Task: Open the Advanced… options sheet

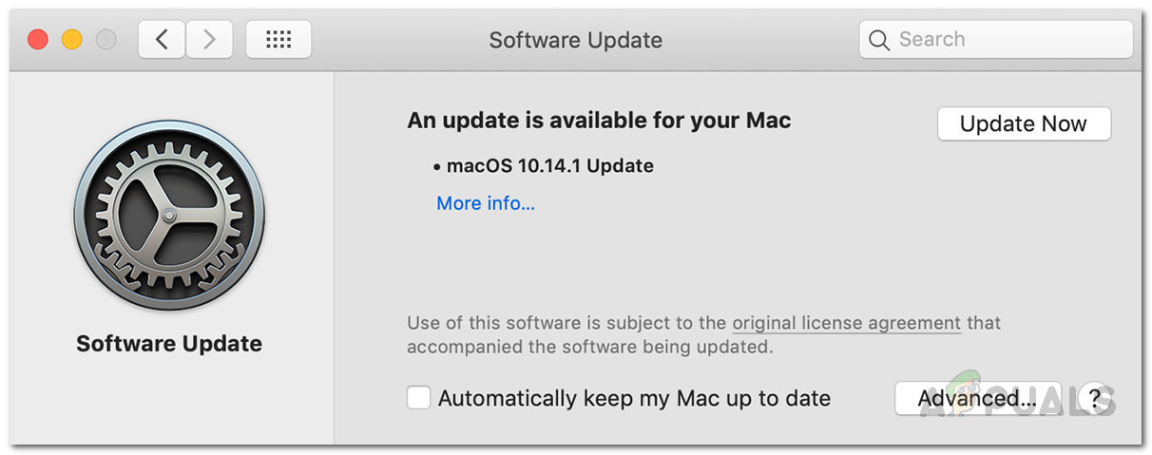Action: (964, 399)
